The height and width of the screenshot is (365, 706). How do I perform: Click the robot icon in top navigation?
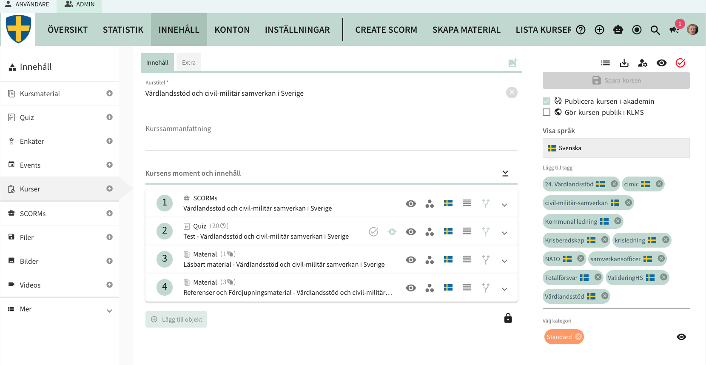pyautogui.click(x=618, y=30)
